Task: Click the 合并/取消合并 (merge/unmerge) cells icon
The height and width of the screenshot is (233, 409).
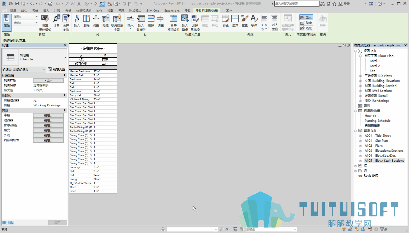Action: pos(173,19)
